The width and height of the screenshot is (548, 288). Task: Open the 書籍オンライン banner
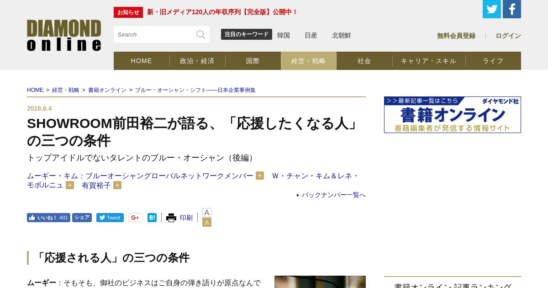pyautogui.click(x=453, y=115)
